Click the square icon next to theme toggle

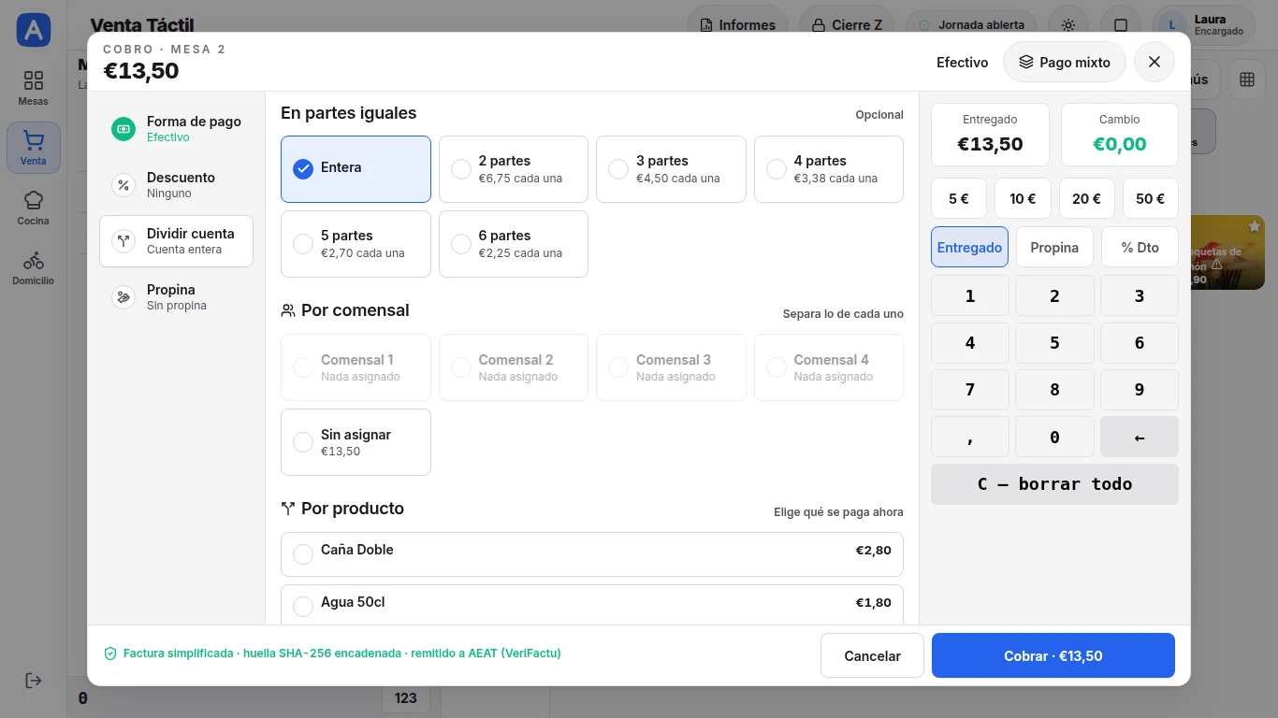1121,25
